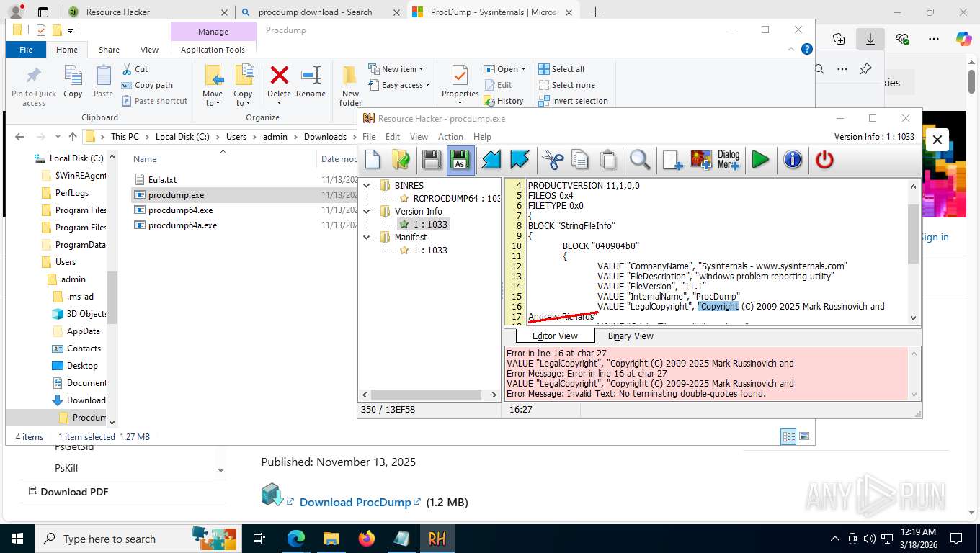Click Add new blank script resource icon
This screenshot has height=553, width=980.
coord(672,160)
